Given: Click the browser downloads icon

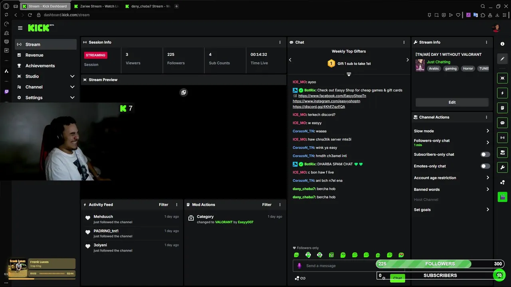Looking at the screenshot, I should pos(497,15).
